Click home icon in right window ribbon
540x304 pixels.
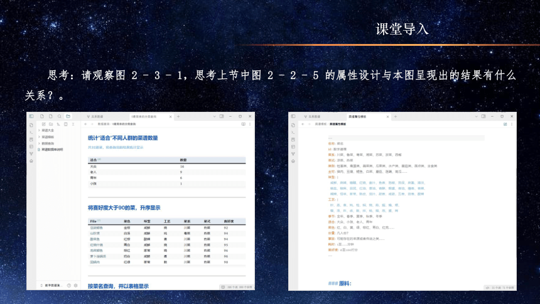293,161
